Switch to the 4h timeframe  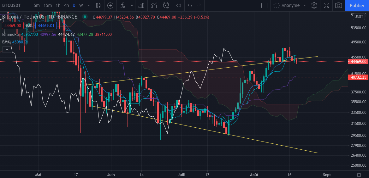click(x=66, y=5)
